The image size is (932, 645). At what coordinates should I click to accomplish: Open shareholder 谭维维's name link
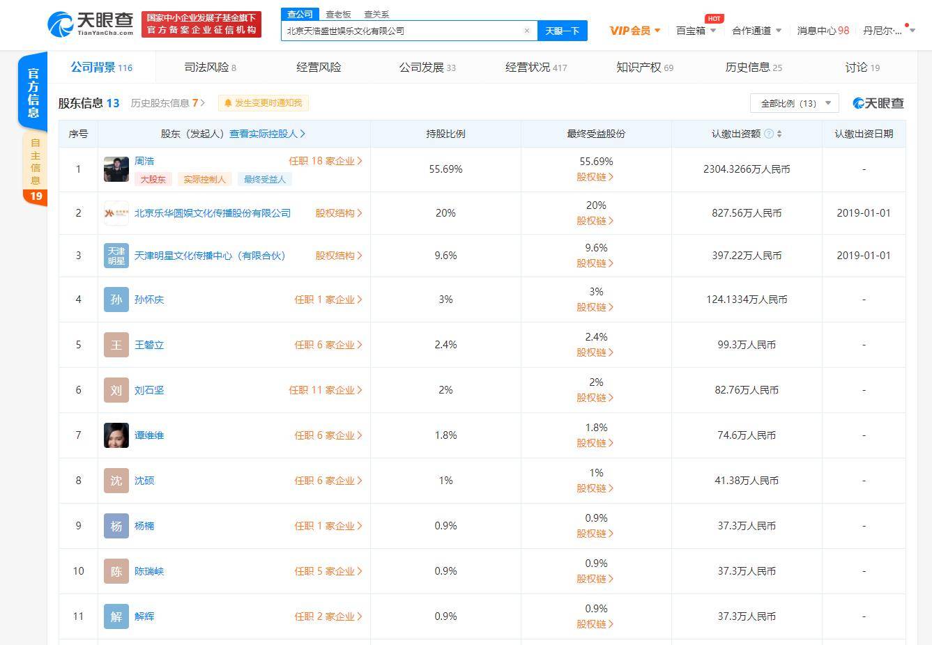149,435
